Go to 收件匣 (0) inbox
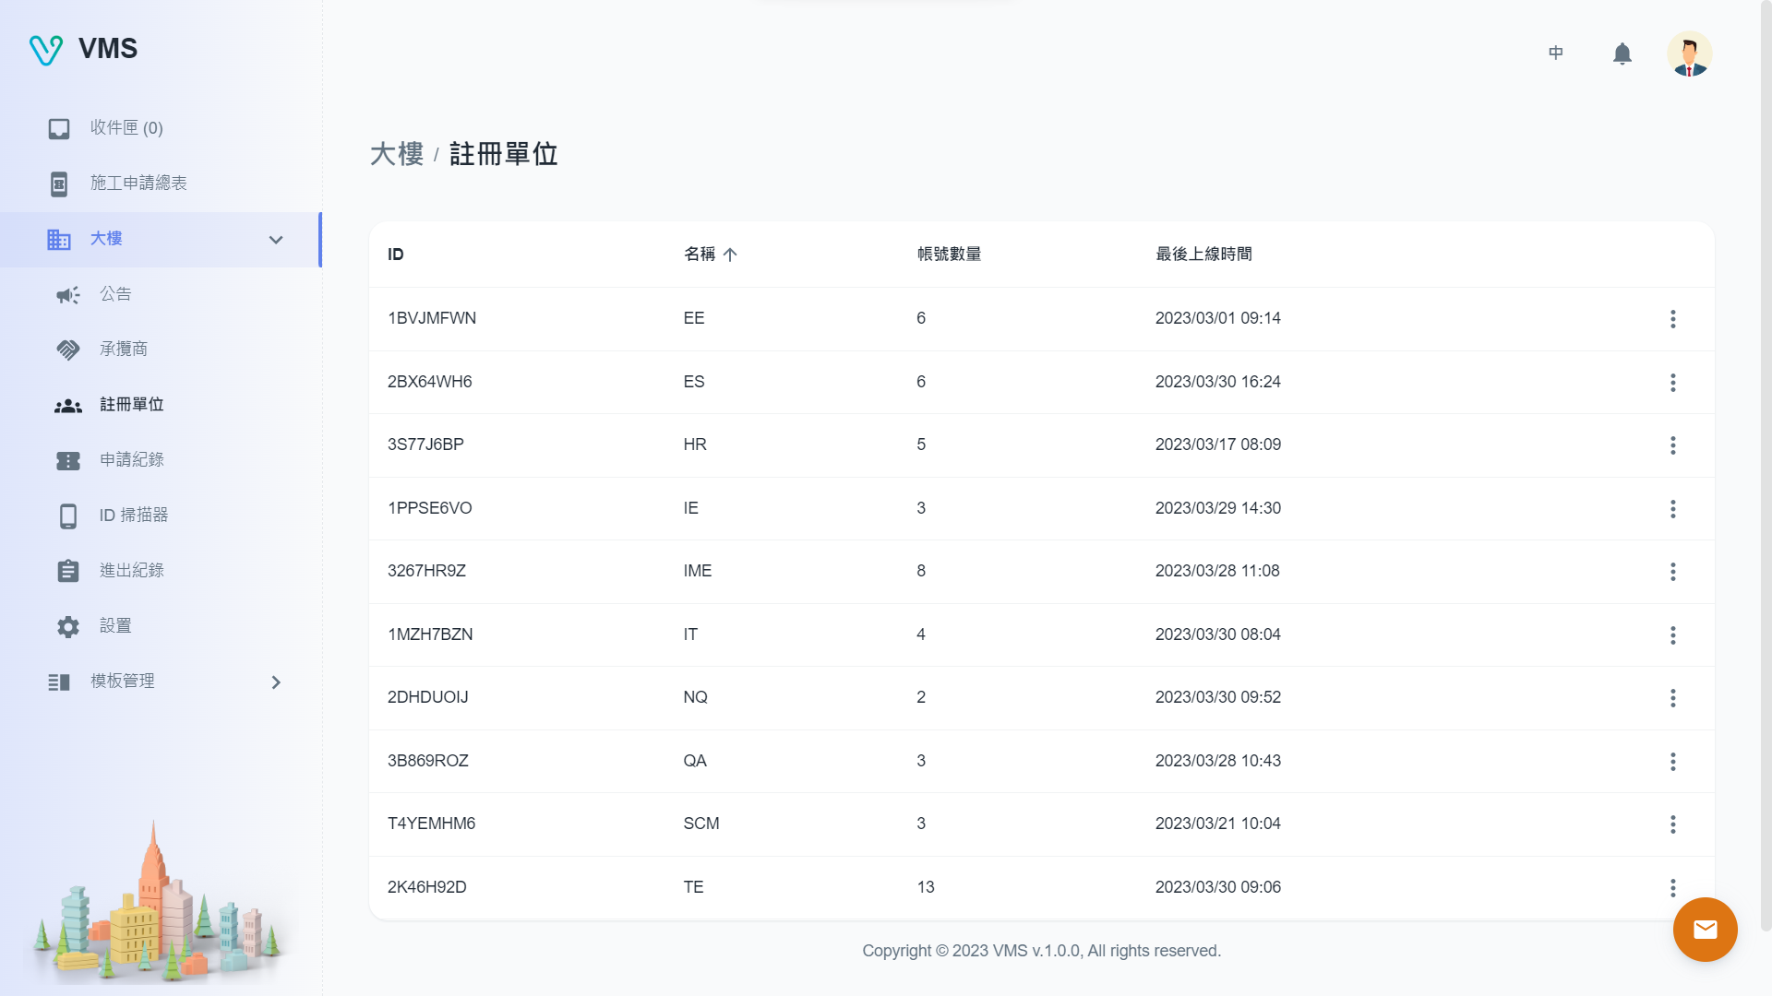Screen dimensions: 1772x996 126,128
